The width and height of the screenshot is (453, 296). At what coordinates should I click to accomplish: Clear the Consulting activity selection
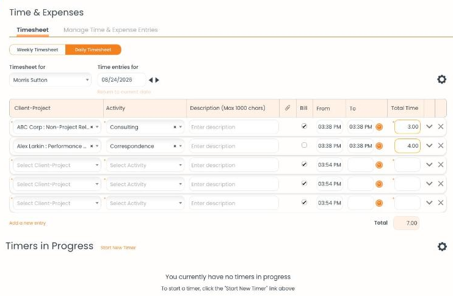pyautogui.click(x=175, y=127)
